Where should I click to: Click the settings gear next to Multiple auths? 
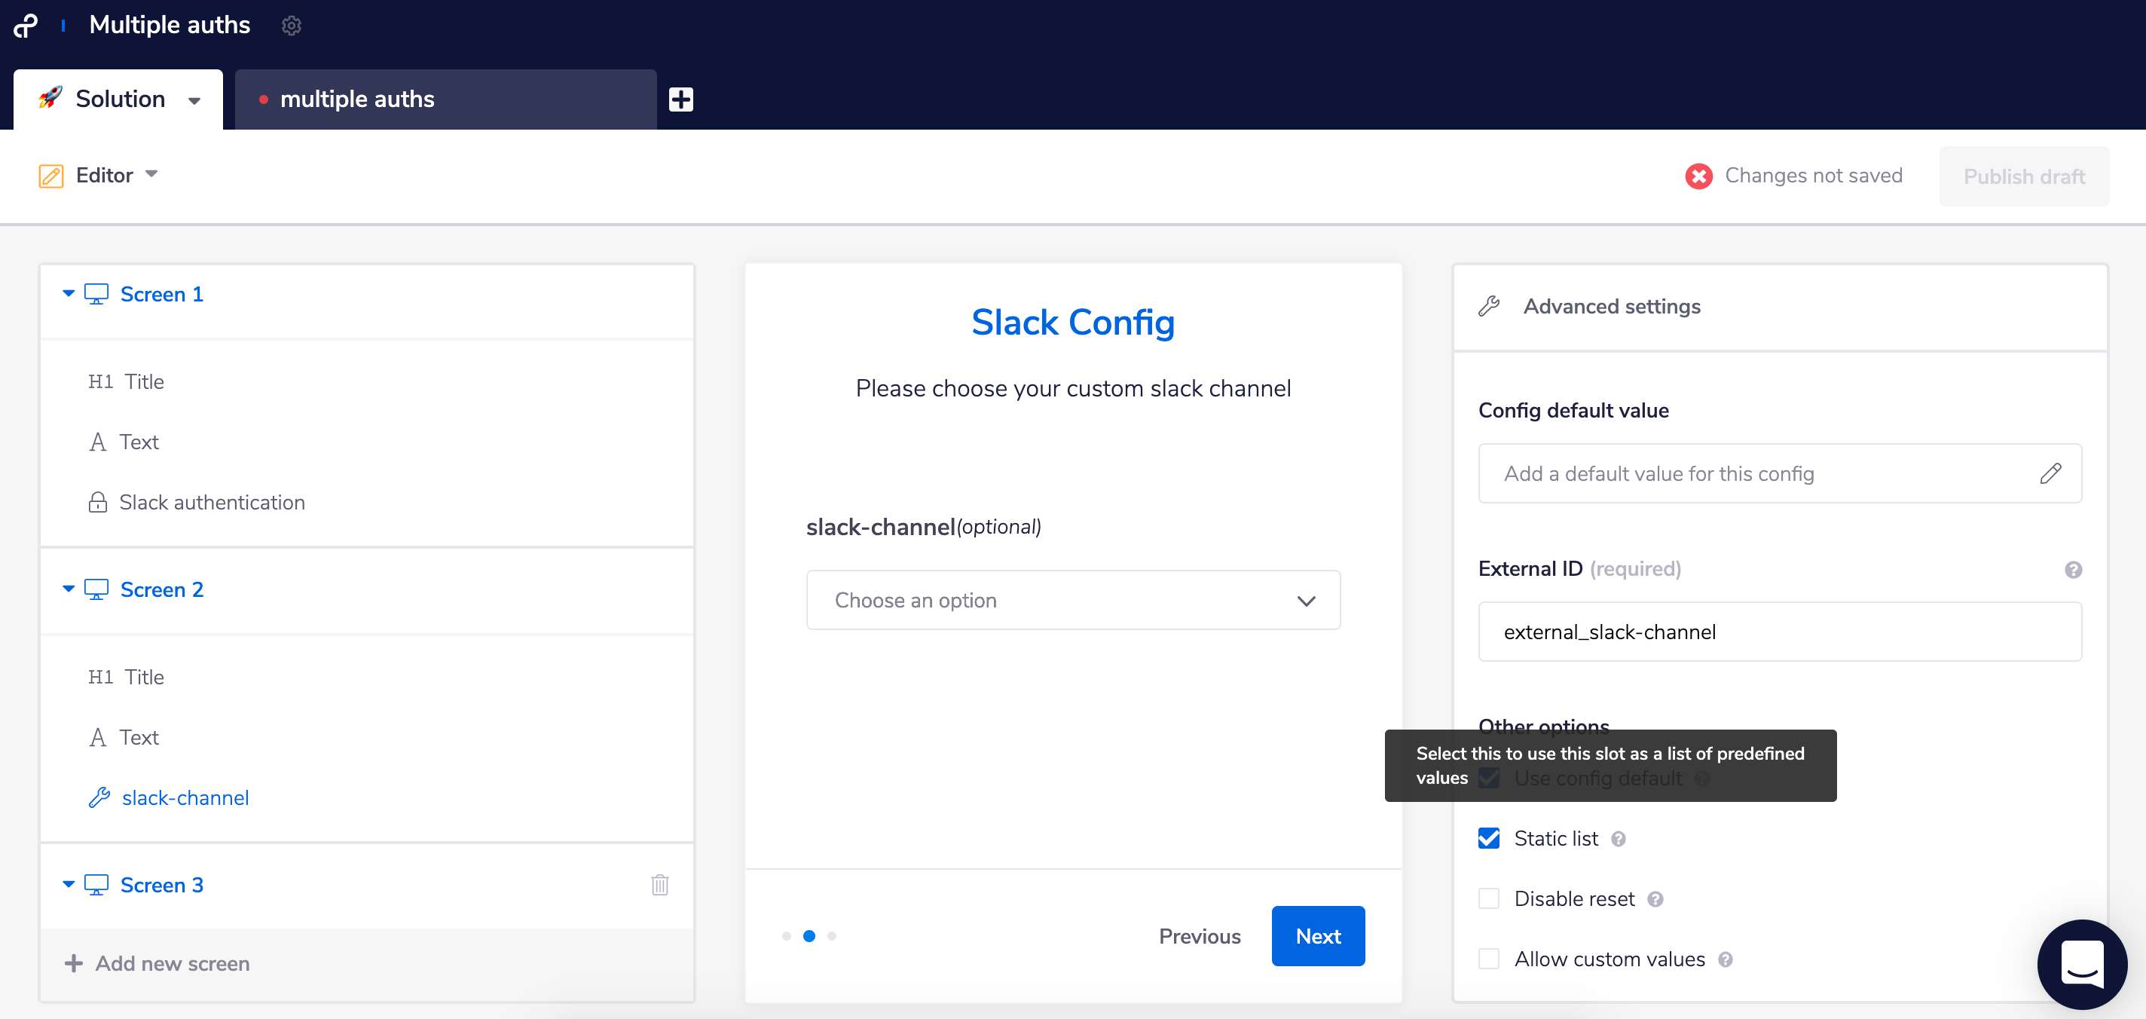point(291,26)
